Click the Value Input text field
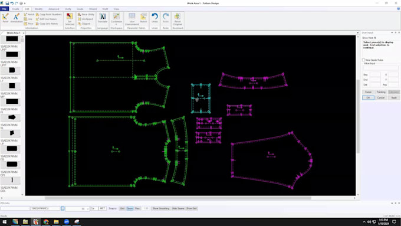The width and height of the screenshot is (401, 226). [381, 68]
